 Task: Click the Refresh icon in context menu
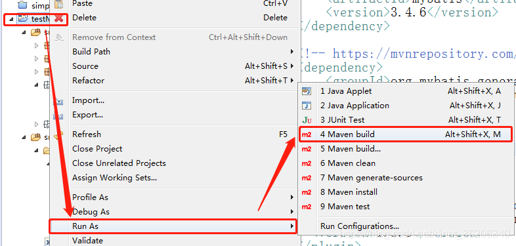point(59,134)
